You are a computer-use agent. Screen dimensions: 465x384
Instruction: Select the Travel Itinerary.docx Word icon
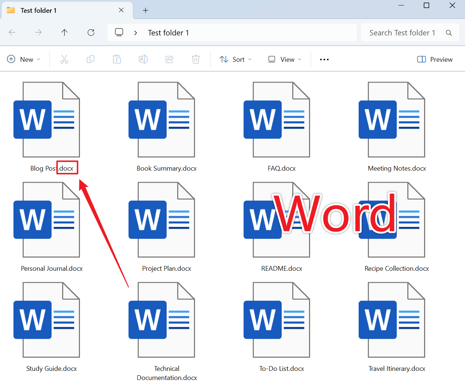pos(392,320)
